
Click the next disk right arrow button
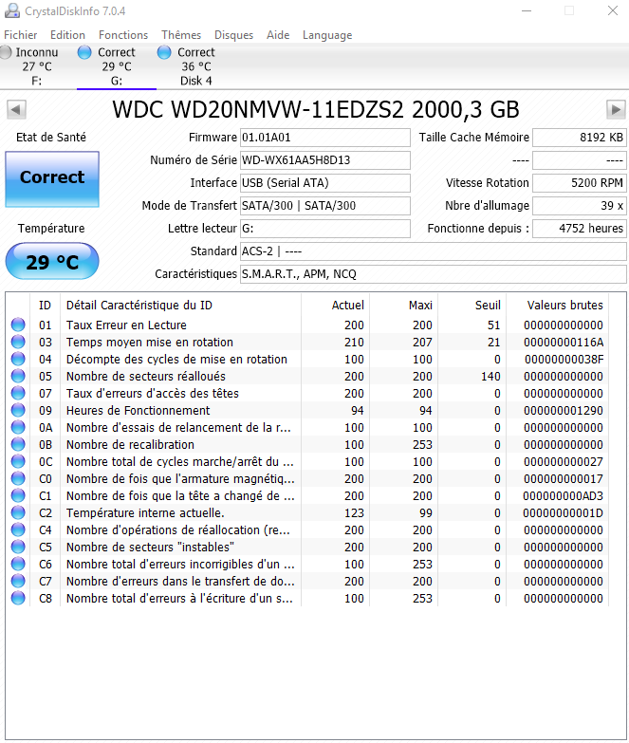(x=616, y=109)
